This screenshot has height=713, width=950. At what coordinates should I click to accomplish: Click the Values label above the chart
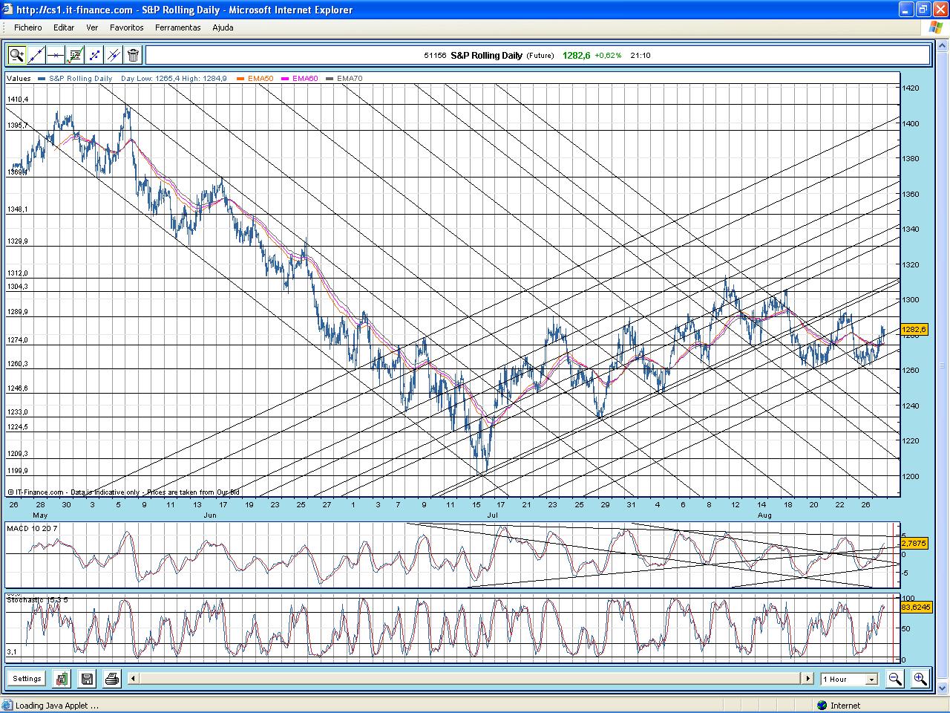point(19,78)
